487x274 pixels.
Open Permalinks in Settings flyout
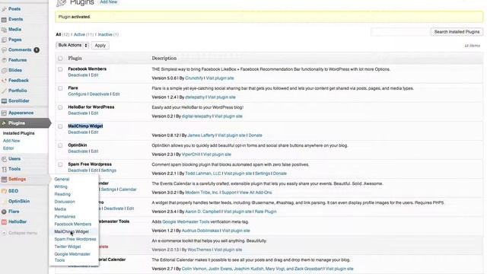click(65, 216)
